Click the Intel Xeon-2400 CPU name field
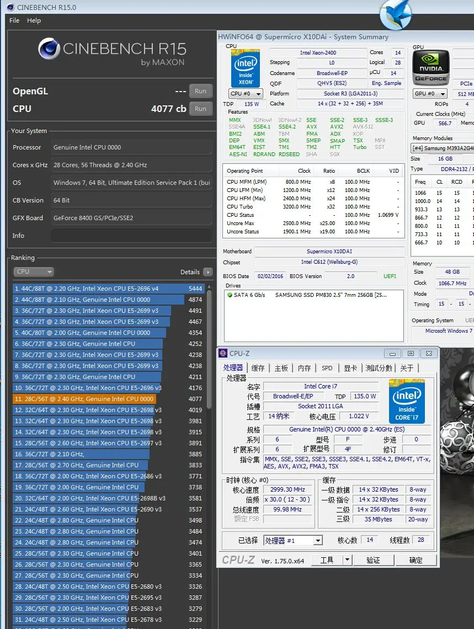The image size is (474, 629). click(x=318, y=52)
